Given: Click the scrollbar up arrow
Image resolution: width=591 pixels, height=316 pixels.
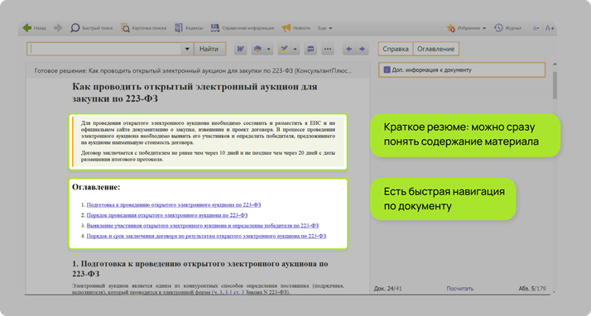Looking at the screenshot, I should pyautogui.click(x=555, y=65).
